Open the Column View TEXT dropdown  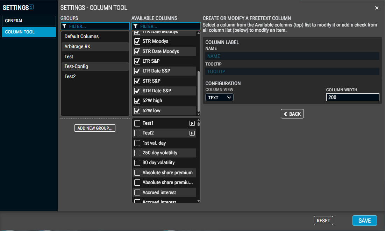coord(219,98)
